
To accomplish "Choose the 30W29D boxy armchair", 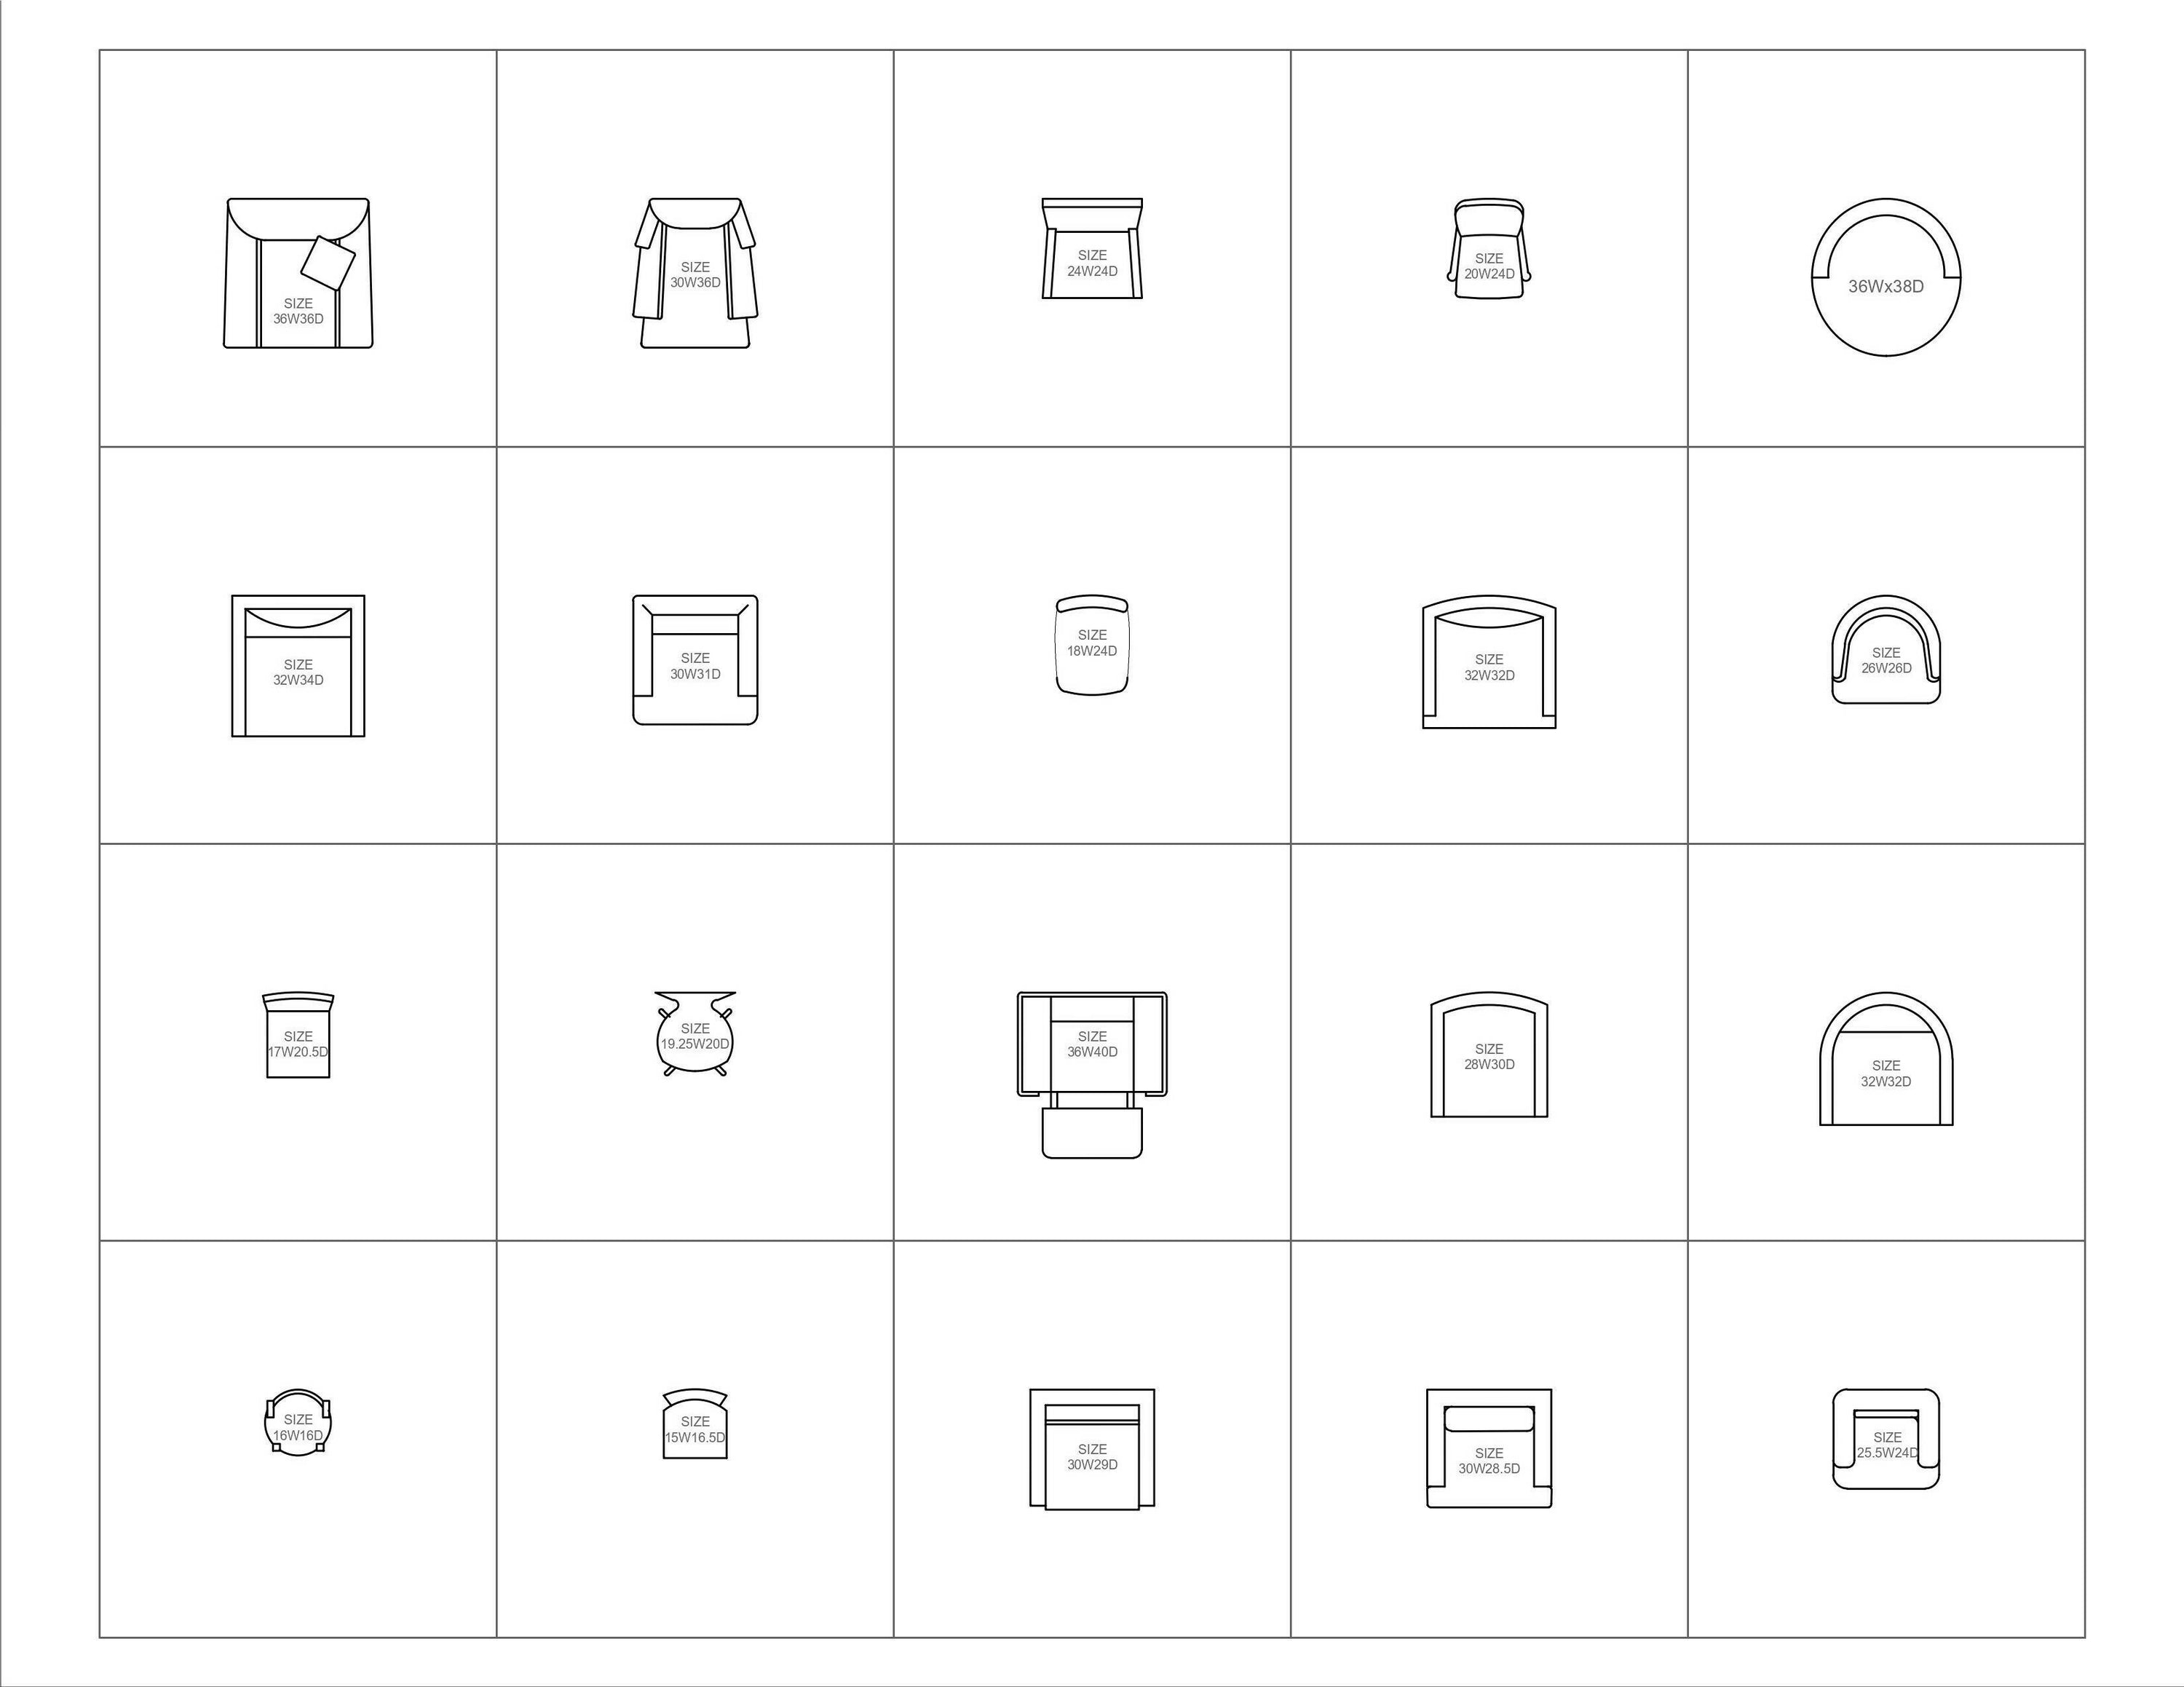I will coord(1092,1449).
